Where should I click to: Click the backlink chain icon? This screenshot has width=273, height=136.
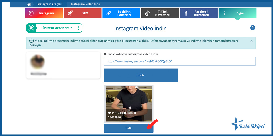(109, 13)
